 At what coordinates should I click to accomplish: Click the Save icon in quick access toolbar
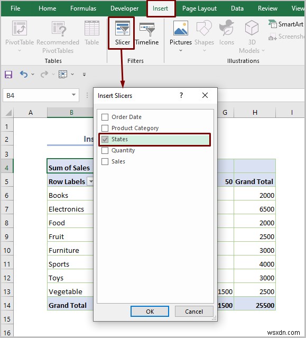8,75
